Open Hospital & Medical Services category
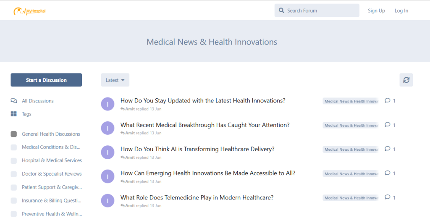The height and width of the screenshot is (223, 430). [x=52, y=160]
